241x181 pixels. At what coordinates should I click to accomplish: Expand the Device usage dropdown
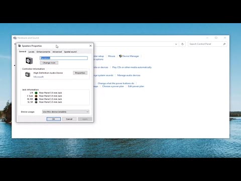[66, 112]
